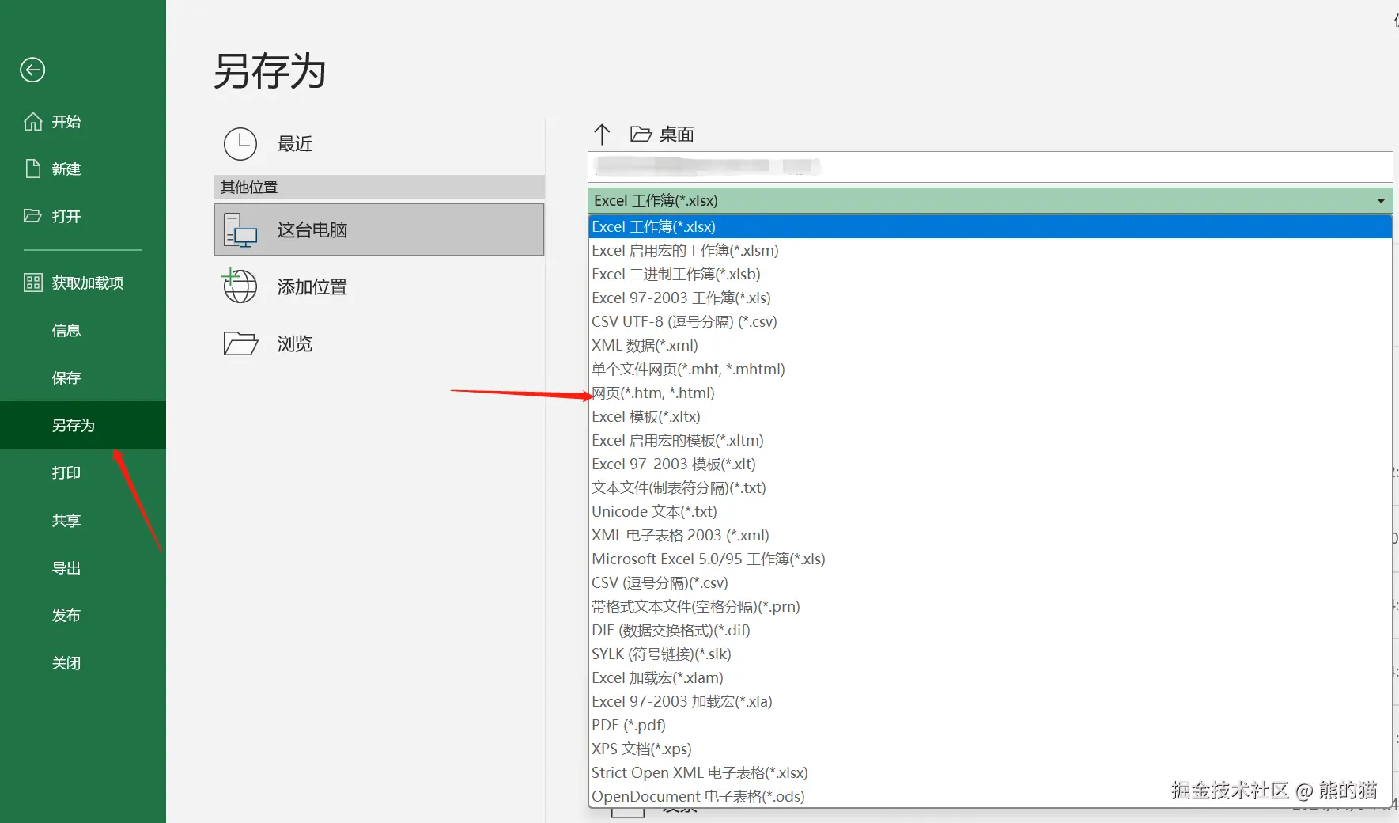
Task: Choose 添加位置 option
Action: pos(379,286)
